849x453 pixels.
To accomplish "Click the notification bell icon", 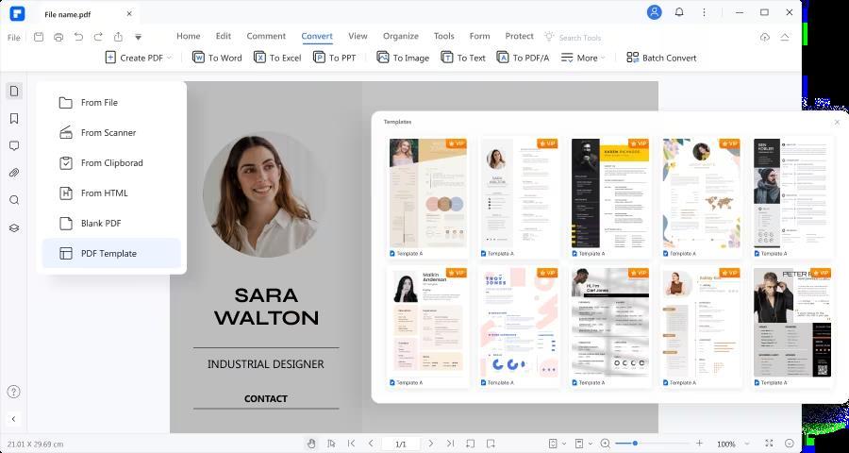I will [x=679, y=12].
